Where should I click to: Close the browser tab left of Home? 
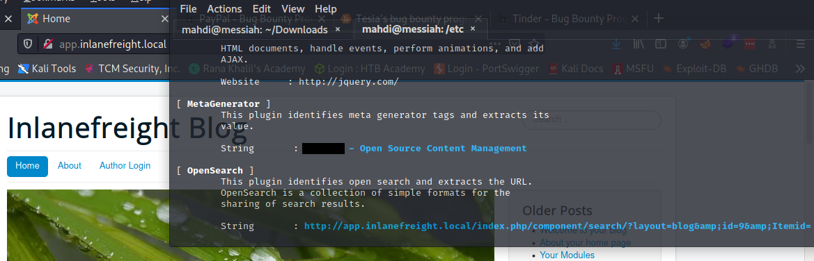(x=8, y=19)
